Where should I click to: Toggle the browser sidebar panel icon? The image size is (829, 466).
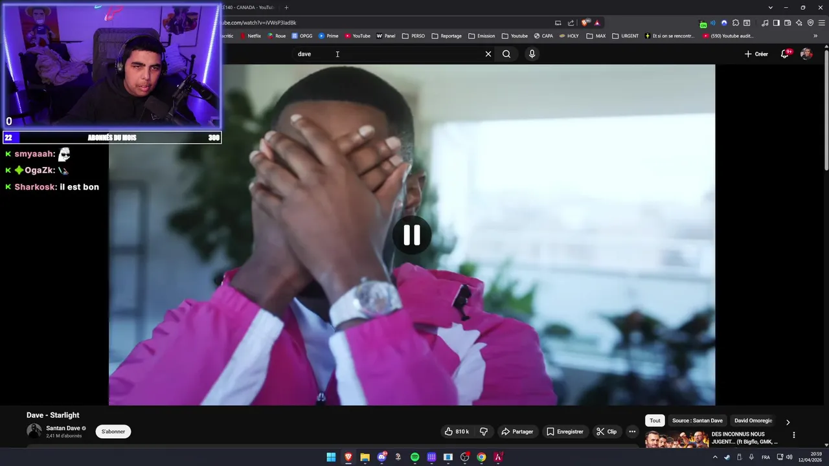tap(776, 23)
